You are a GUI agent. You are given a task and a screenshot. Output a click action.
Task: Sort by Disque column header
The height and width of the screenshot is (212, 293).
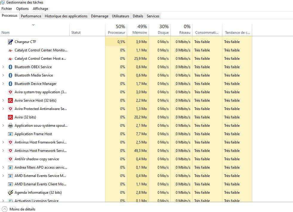click(160, 30)
